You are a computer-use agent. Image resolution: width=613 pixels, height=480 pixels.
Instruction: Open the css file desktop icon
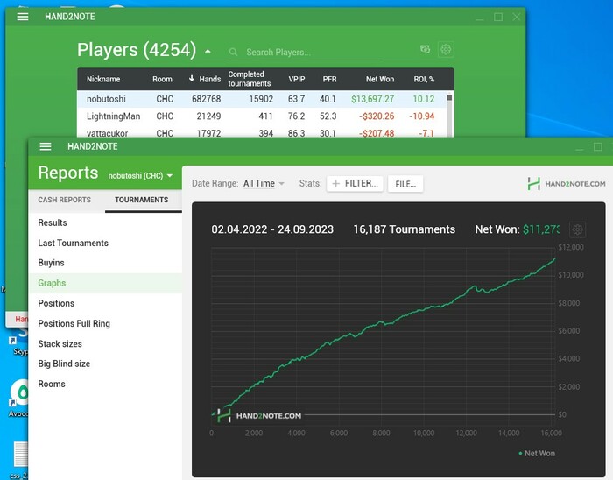click(x=18, y=461)
